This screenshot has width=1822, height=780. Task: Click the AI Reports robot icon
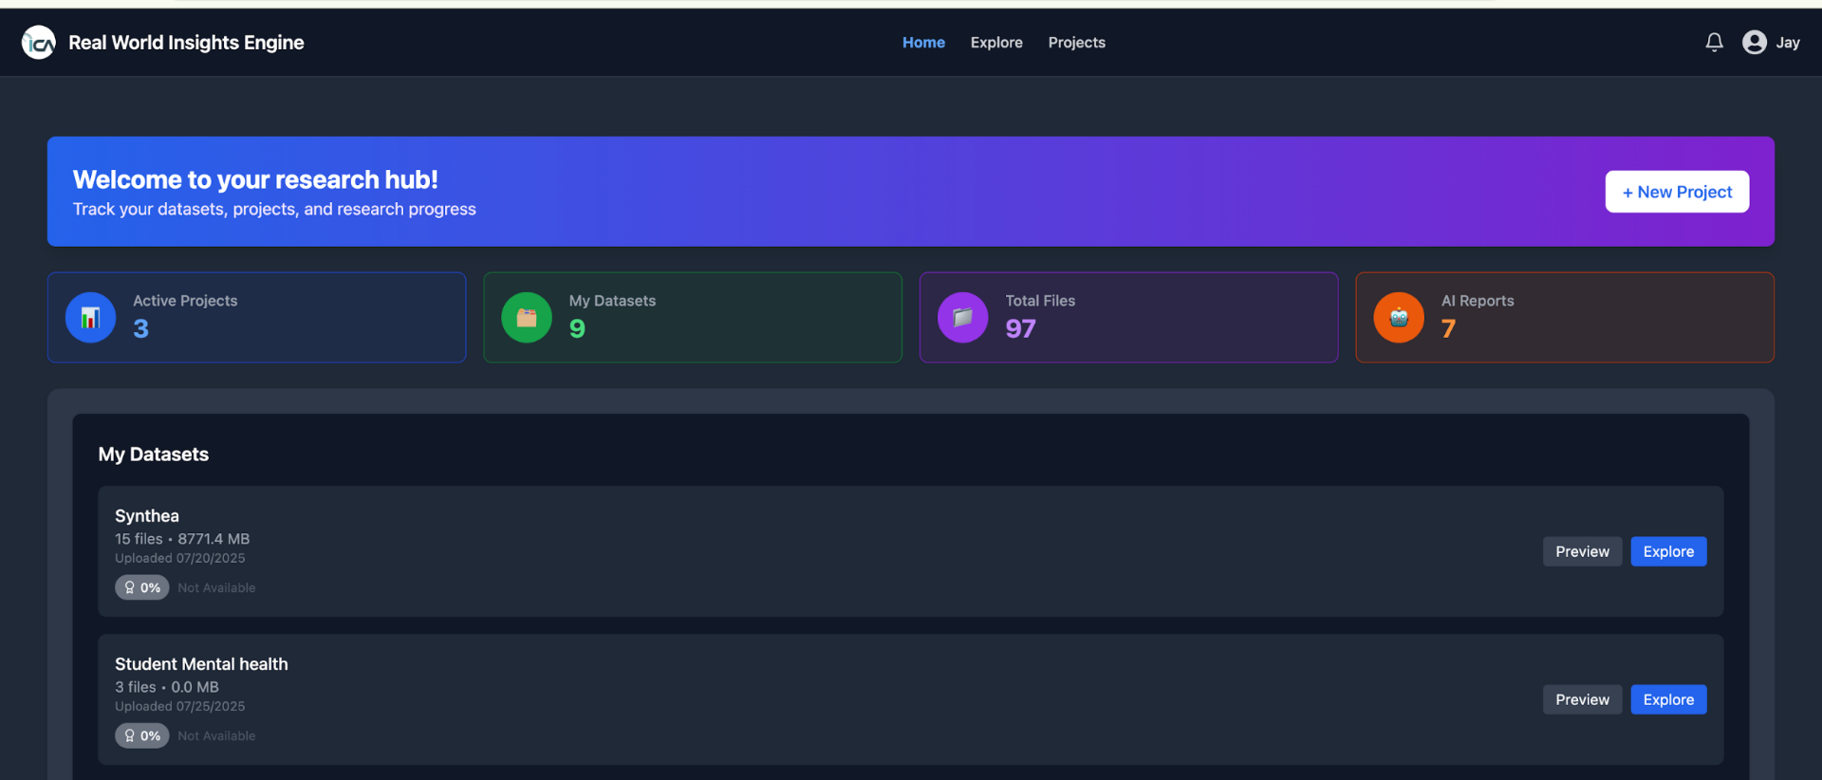click(1399, 317)
